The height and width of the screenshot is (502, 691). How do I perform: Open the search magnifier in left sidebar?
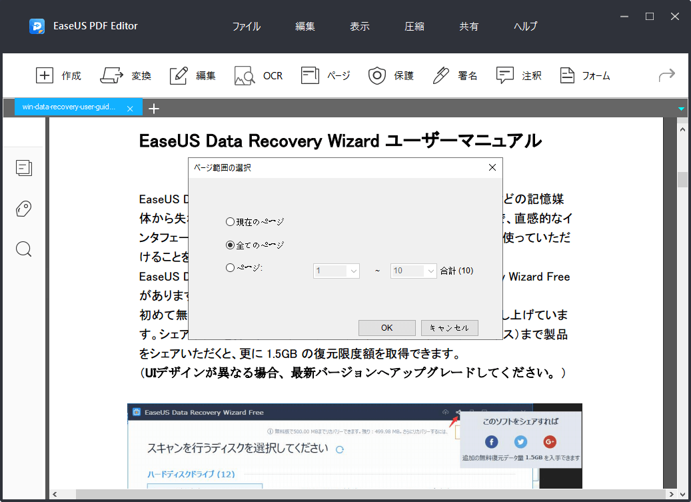click(x=24, y=249)
